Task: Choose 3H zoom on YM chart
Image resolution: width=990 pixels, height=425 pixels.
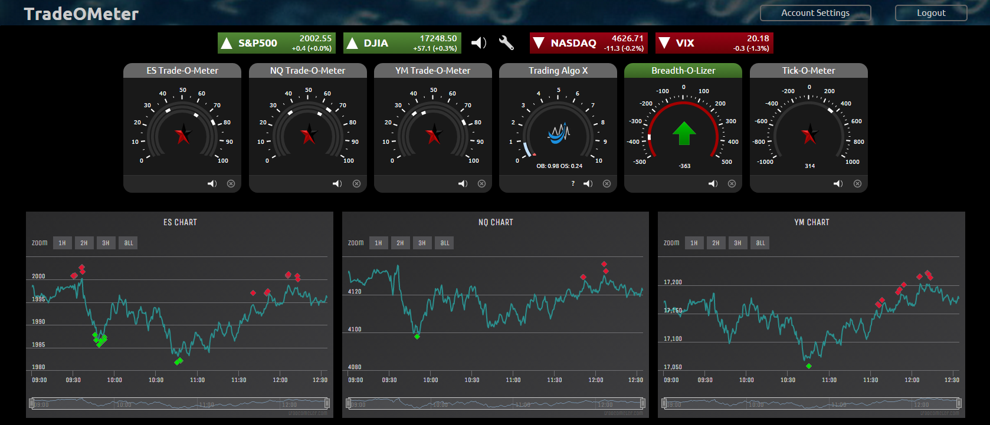Action: [737, 243]
